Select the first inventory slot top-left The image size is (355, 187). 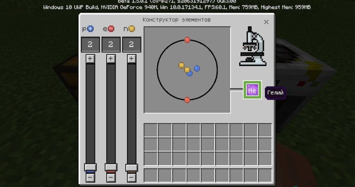(150, 130)
